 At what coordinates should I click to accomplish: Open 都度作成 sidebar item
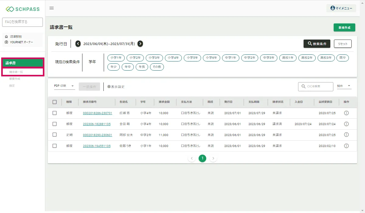[x=15, y=79]
